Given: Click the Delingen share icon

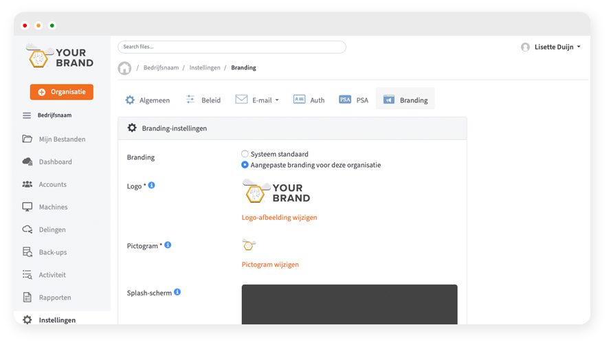Looking at the screenshot, I should 27,230.
